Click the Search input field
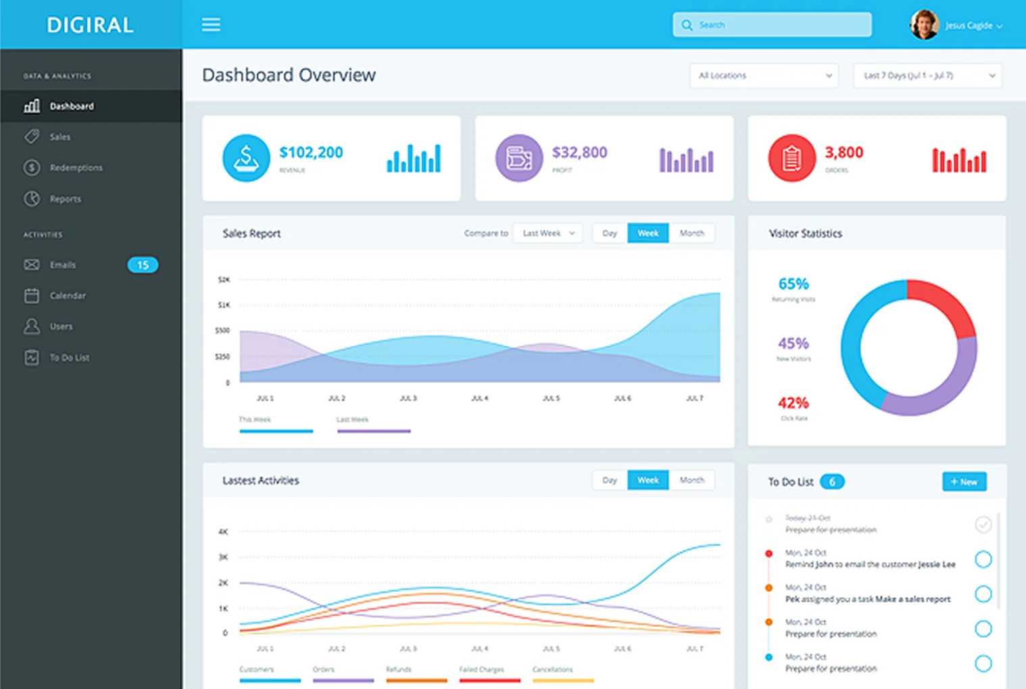The height and width of the screenshot is (689, 1026). click(x=772, y=25)
